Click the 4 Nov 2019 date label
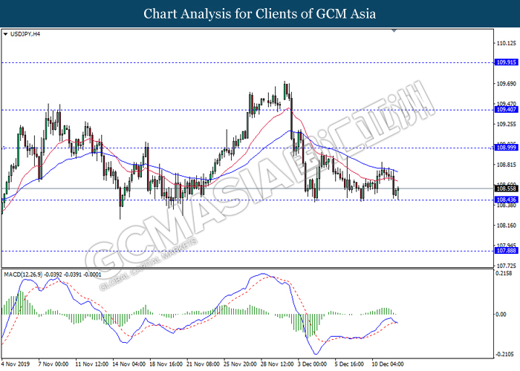Viewport: 520px width, 371px height. click(x=16, y=364)
